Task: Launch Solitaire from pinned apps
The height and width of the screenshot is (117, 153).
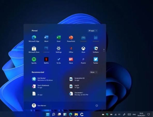Action: 96,50
